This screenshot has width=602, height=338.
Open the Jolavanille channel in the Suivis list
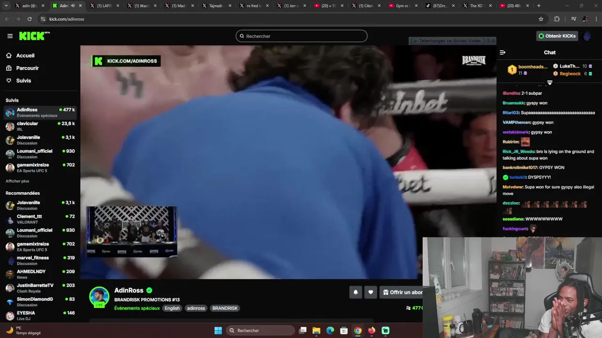[x=40, y=140]
